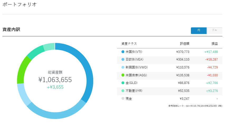Image resolution: width=230 pixels, height=124 pixels.
Task: Switch currency display to ドル (dollar)
Action: (214, 31)
